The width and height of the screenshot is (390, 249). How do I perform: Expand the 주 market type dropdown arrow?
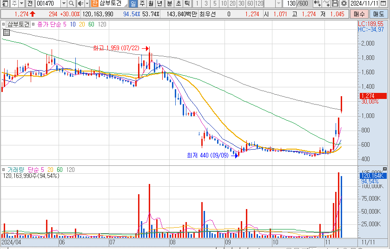tap(22, 3)
